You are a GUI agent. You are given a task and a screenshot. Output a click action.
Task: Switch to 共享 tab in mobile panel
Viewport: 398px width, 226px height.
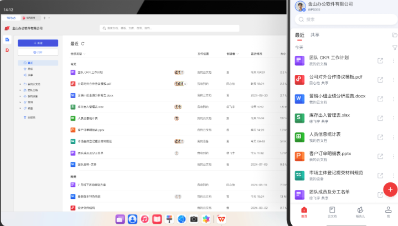click(x=315, y=35)
